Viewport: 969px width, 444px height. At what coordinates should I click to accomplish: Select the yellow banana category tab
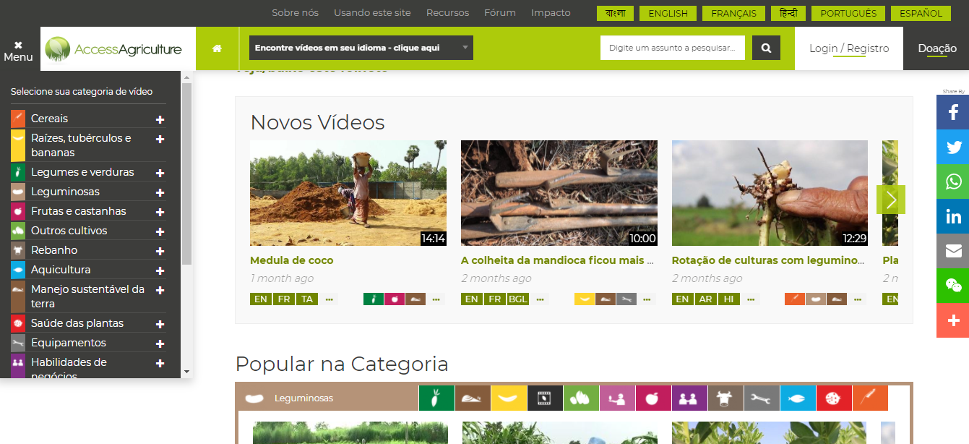pos(509,398)
